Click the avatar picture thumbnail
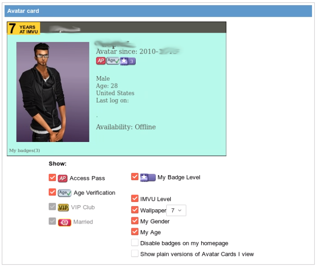 point(53,92)
